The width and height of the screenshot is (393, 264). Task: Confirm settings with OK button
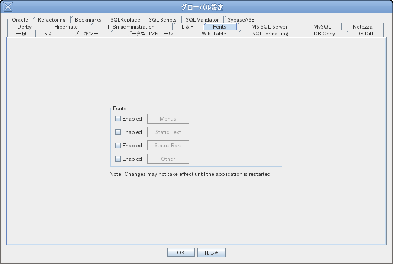181,252
